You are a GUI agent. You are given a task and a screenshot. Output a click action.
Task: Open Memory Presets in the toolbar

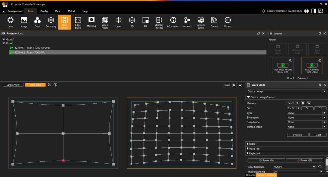click(159, 22)
